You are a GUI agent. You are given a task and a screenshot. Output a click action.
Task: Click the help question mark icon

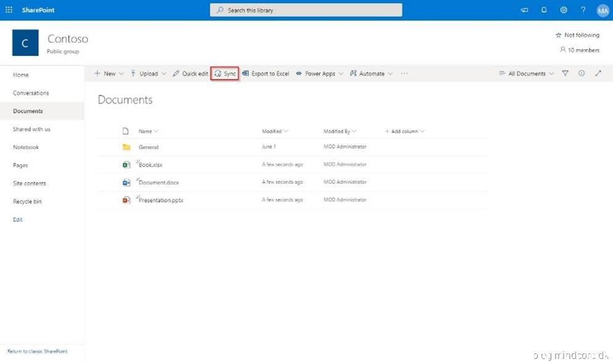(x=583, y=10)
